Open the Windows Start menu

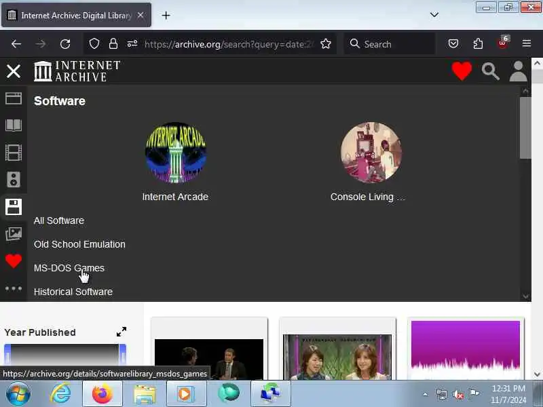pos(18,394)
